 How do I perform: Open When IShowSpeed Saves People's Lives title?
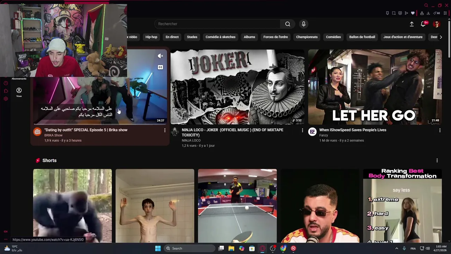tap(353, 130)
